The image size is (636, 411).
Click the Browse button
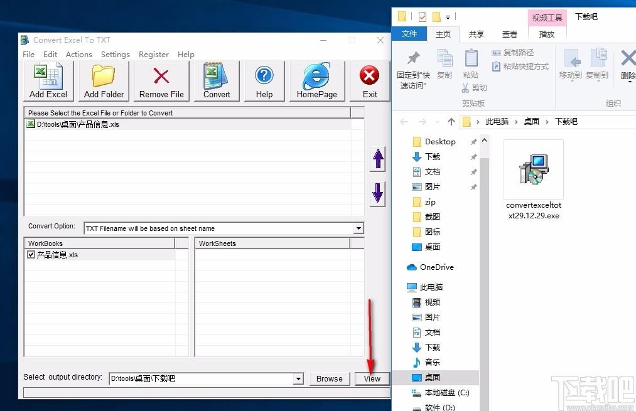click(330, 378)
